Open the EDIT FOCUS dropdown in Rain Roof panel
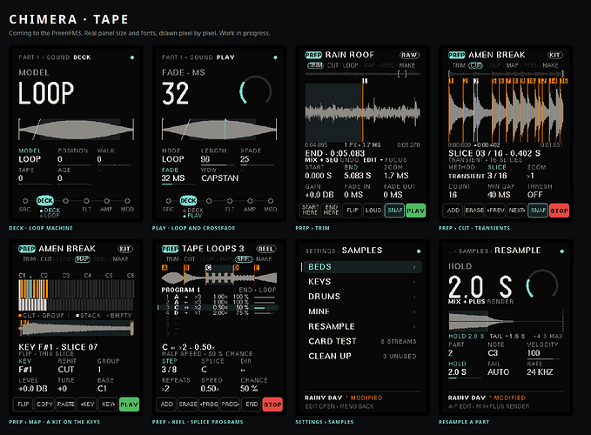 [x=385, y=160]
